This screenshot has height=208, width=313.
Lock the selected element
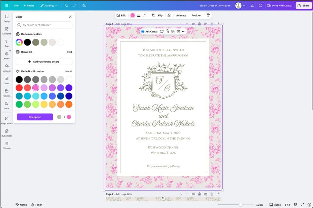point(167,31)
